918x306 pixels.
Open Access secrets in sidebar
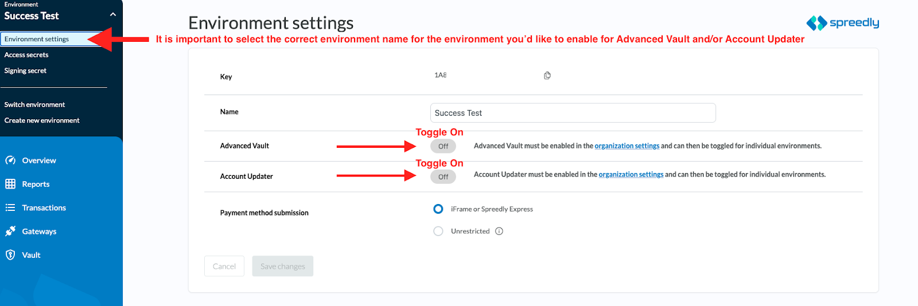[26, 55]
